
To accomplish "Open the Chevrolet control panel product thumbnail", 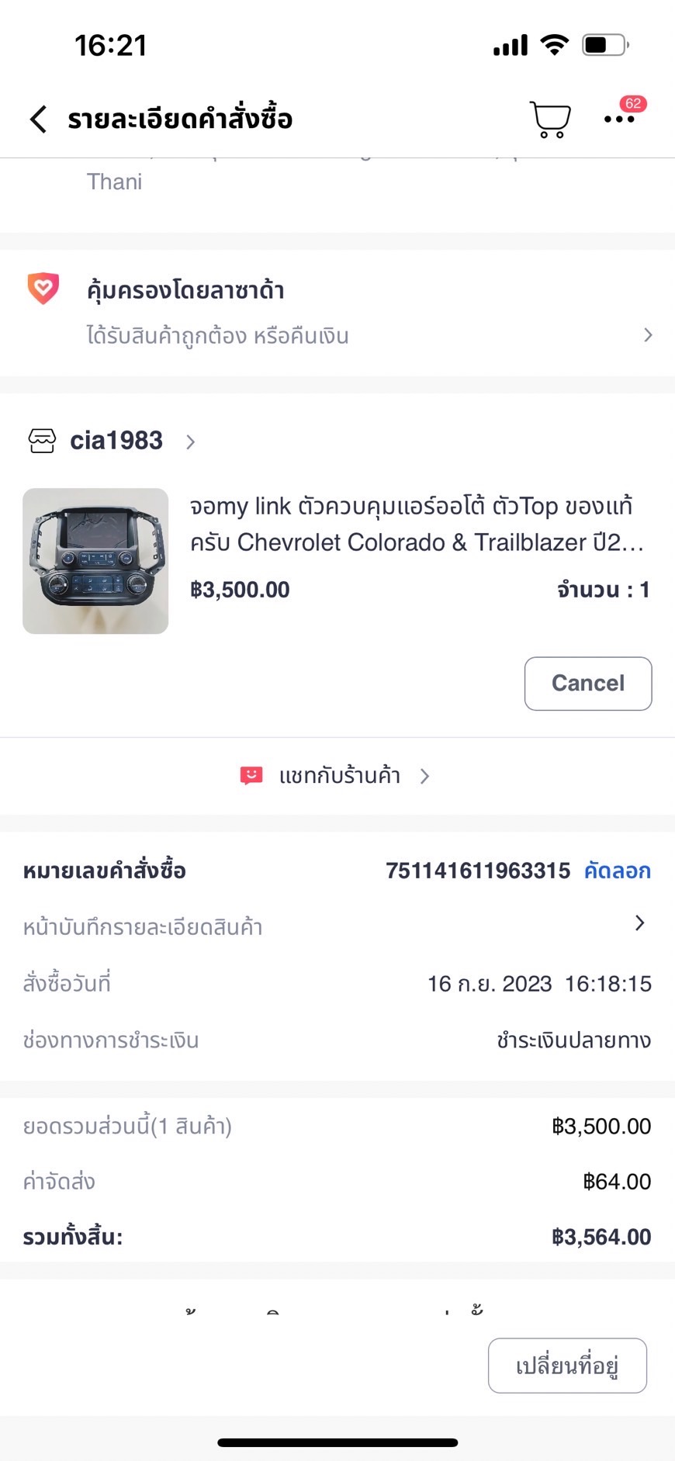I will 95,561.
